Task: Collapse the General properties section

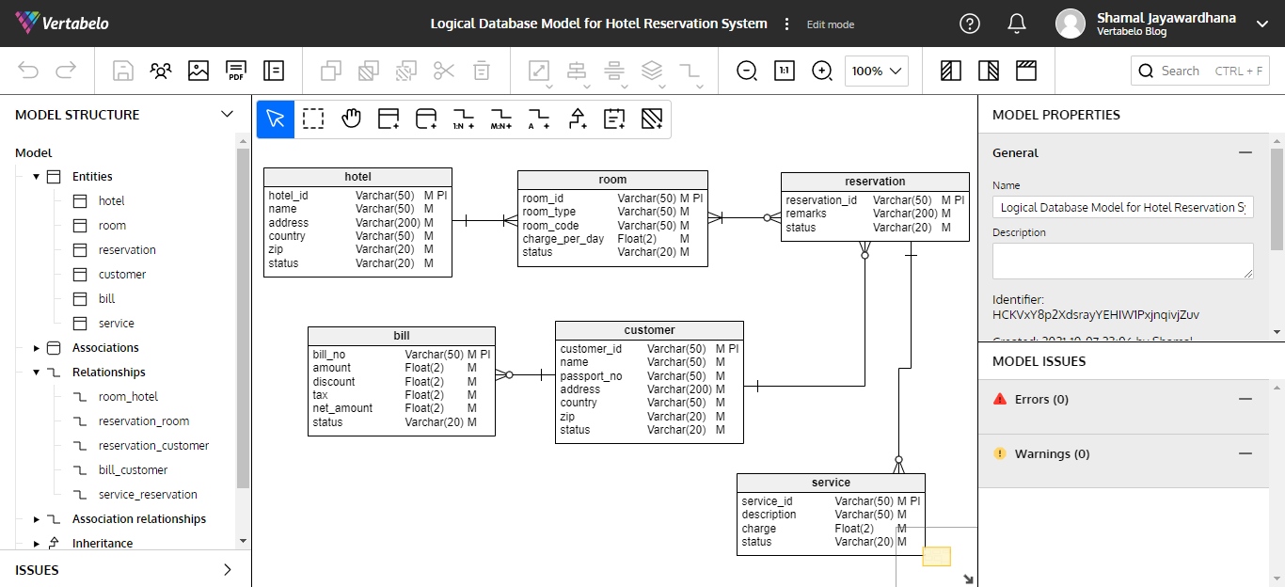Action: [1245, 152]
